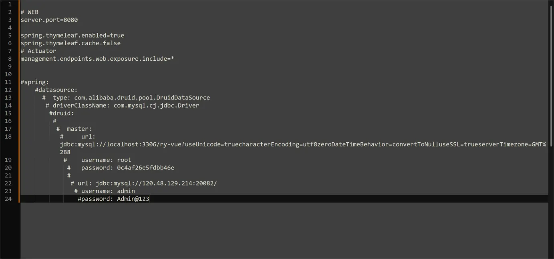Place cursor after Admin@123 password text
The image size is (554, 259).
(x=149, y=199)
